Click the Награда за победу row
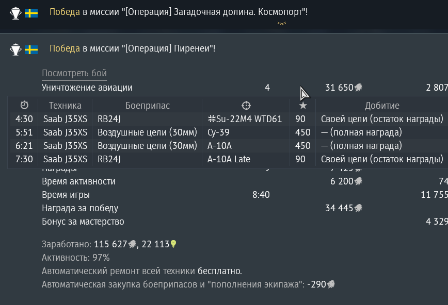 pos(245,208)
